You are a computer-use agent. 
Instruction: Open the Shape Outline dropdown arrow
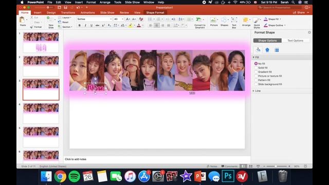(x=285, y=25)
